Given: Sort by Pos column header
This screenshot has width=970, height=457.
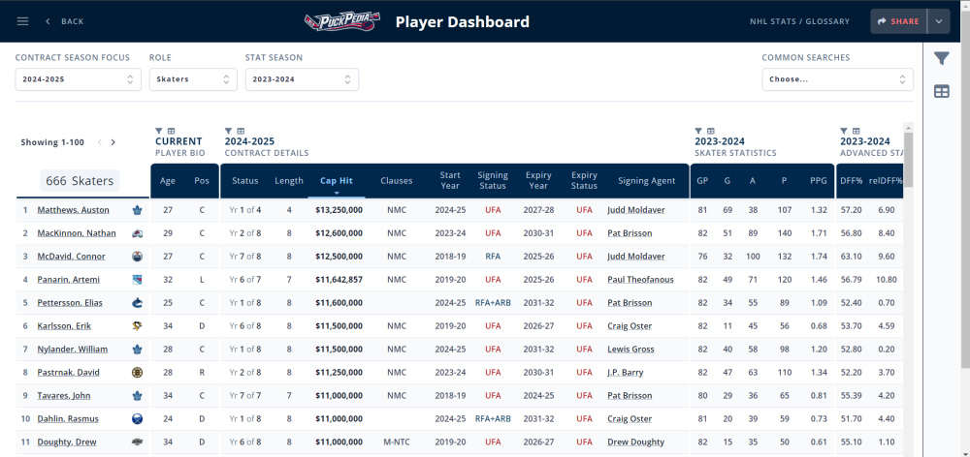Looking at the screenshot, I should (202, 181).
